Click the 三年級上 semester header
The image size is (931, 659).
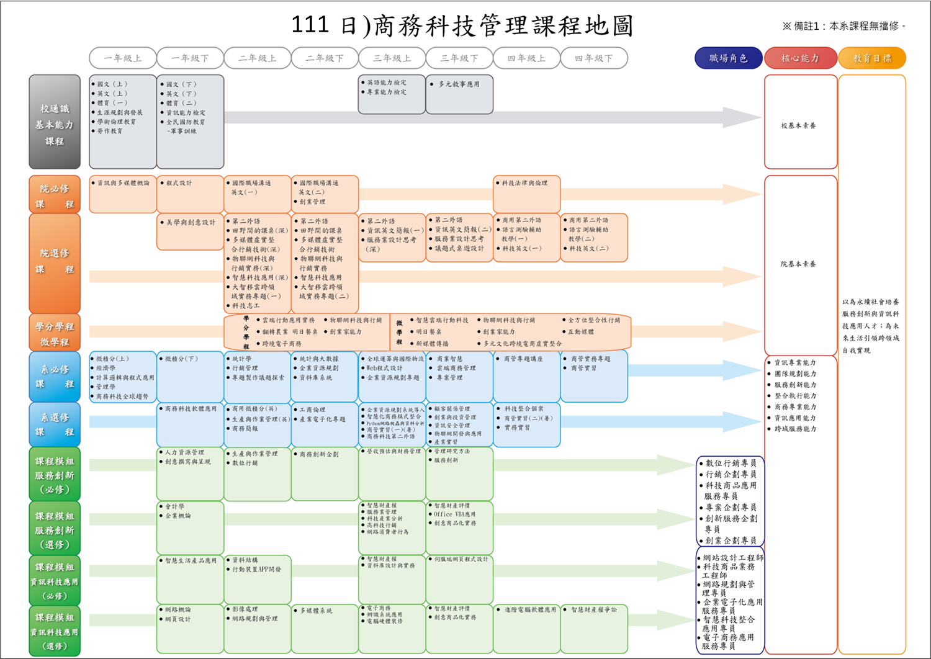pyautogui.click(x=392, y=58)
